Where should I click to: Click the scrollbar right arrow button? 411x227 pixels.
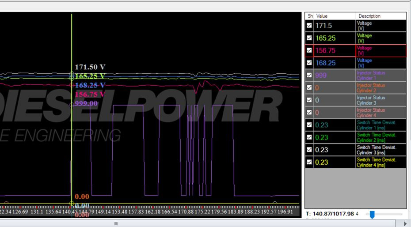[x=406, y=223]
